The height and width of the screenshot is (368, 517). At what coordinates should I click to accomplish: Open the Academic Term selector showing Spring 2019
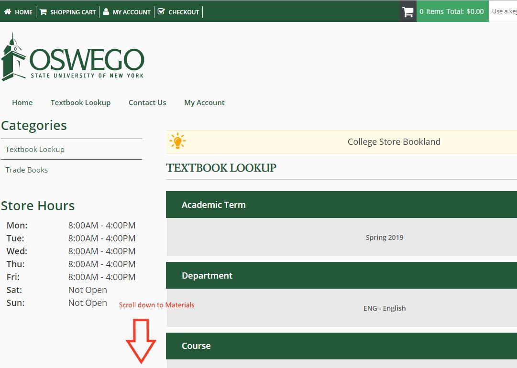click(x=341, y=205)
